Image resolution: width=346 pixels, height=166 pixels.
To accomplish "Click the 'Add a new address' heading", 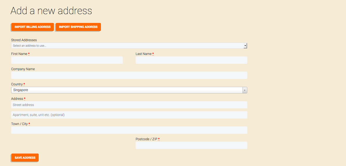I will point(51,11).
